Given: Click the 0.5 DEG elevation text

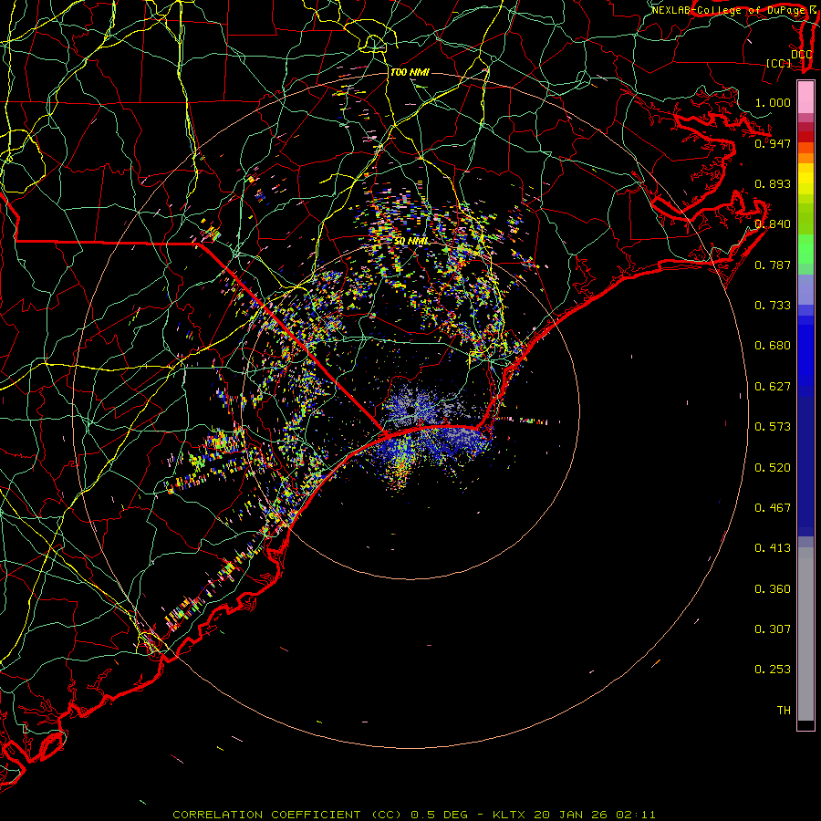Looking at the screenshot, I should point(439,815).
